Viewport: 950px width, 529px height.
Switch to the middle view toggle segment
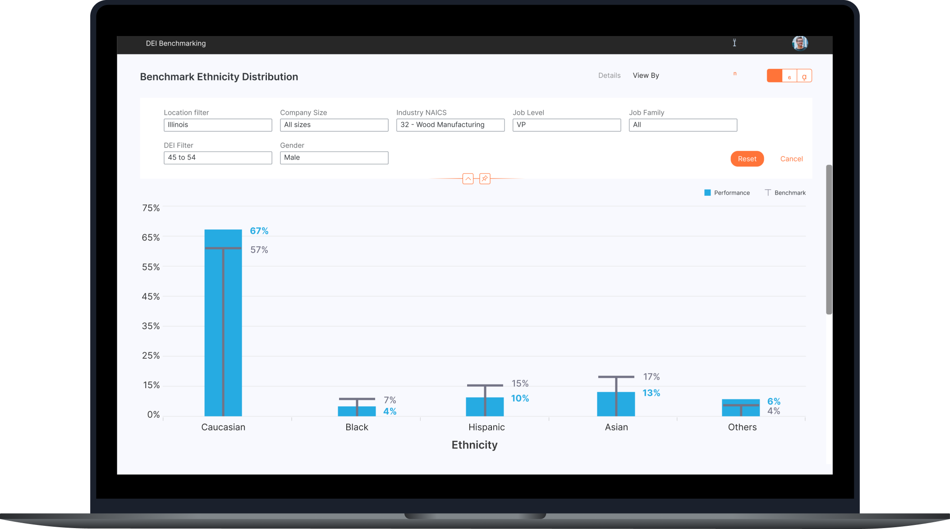[x=789, y=76]
